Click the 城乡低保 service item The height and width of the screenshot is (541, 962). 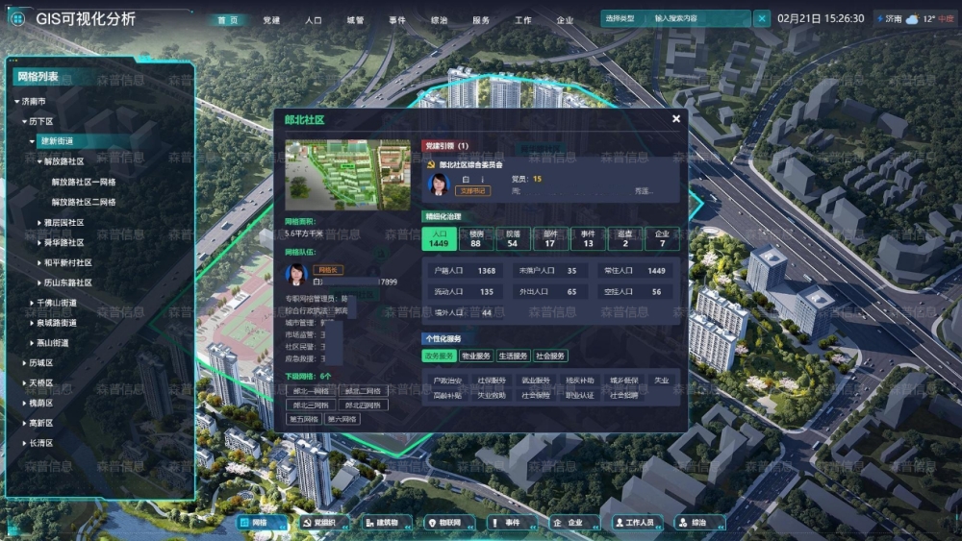(x=624, y=381)
